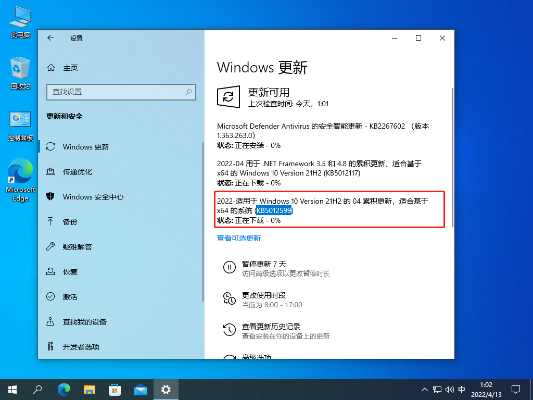Open File Explorer from the taskbar

point(90,390)
